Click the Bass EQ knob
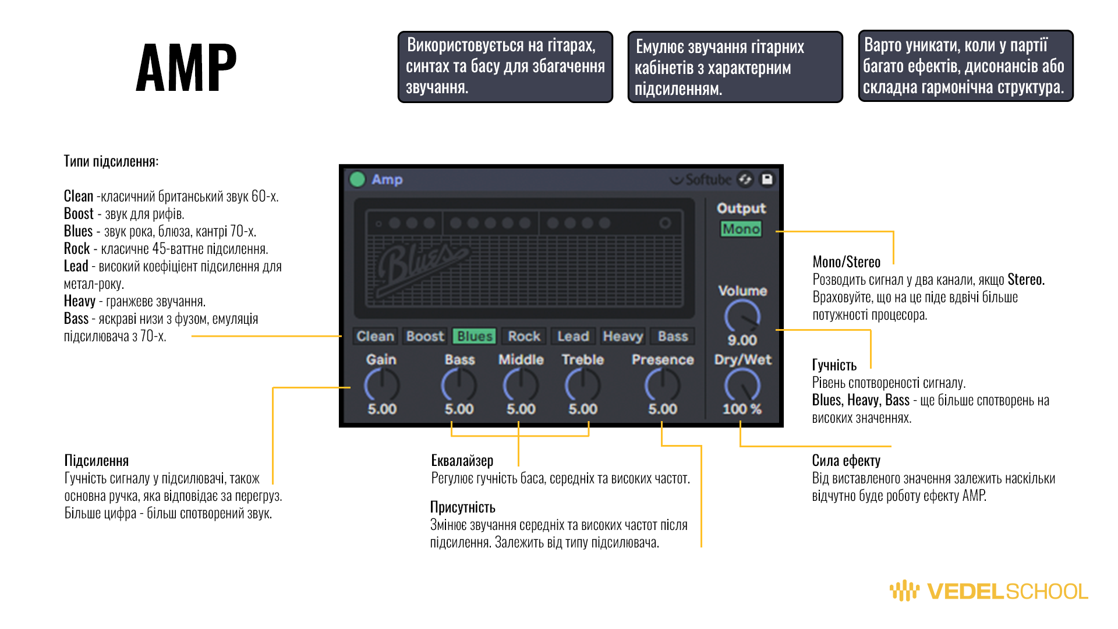This screenshot has width=1118, height=629. [459, 385]
